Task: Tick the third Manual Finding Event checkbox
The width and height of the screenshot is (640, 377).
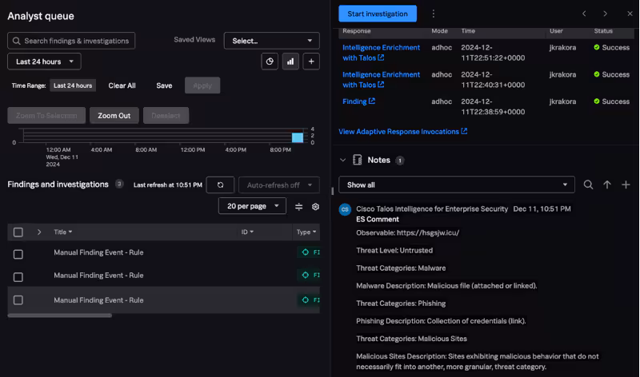Action: (18, 300)
